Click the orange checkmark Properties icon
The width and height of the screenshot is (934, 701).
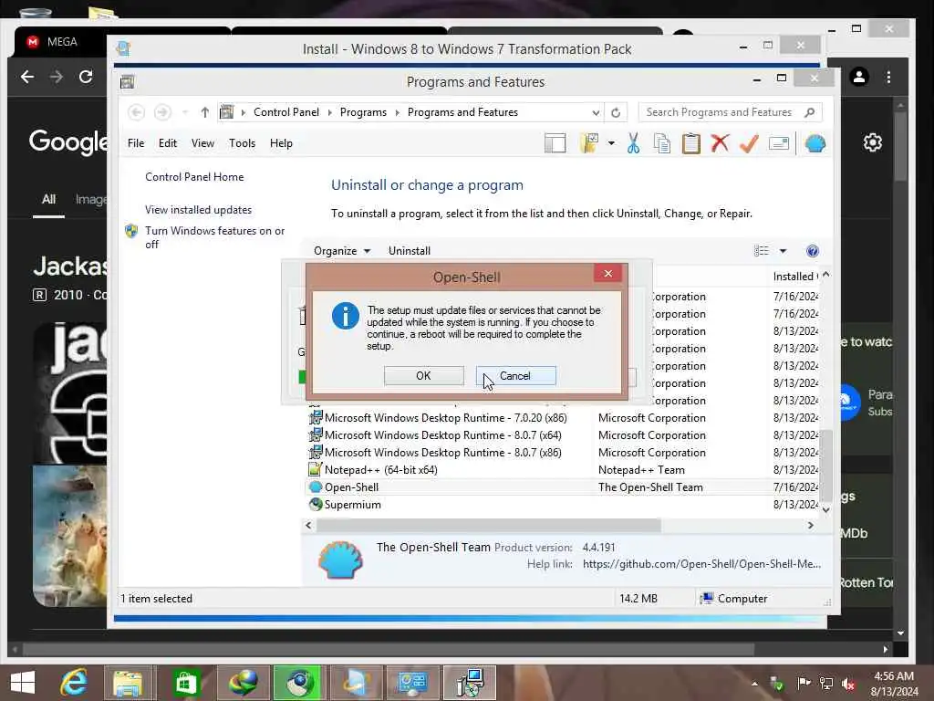tap(750, 143)
